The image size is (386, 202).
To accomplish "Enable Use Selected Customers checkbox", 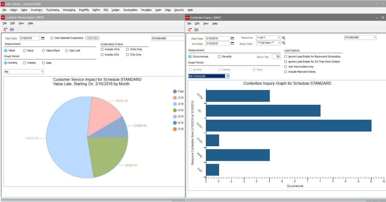I will 52,38.
